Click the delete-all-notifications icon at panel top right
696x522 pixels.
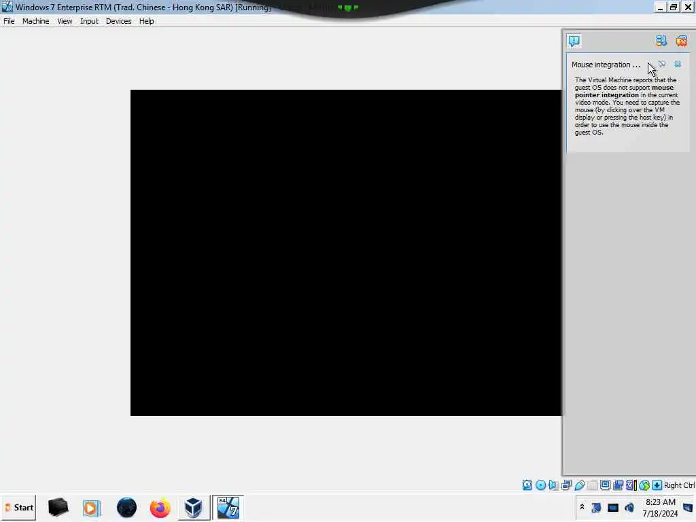coord(681,41)
